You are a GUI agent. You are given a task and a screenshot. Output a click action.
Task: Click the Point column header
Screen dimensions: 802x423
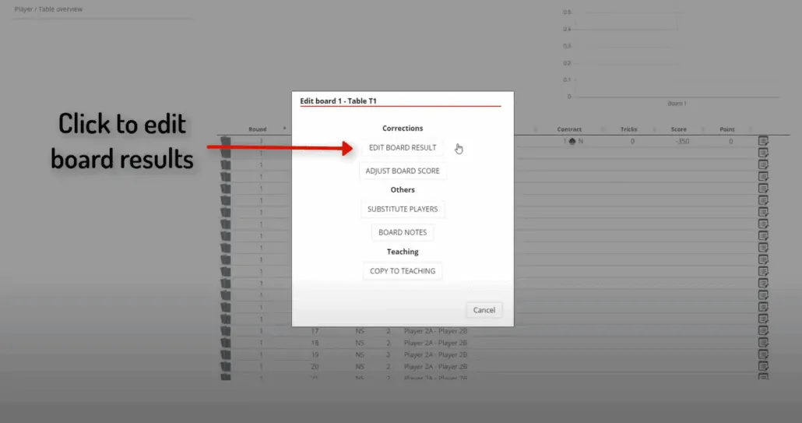[x=726, y=129]
